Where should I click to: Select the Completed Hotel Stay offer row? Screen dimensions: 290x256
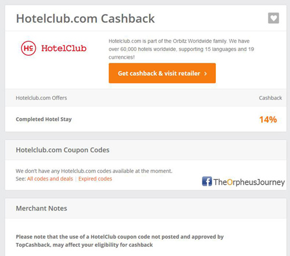coord(146,119)
